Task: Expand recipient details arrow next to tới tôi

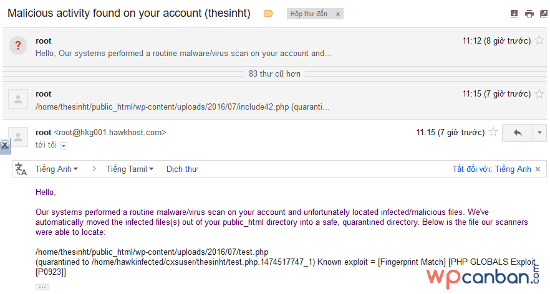Action: [x=63, y=146]
